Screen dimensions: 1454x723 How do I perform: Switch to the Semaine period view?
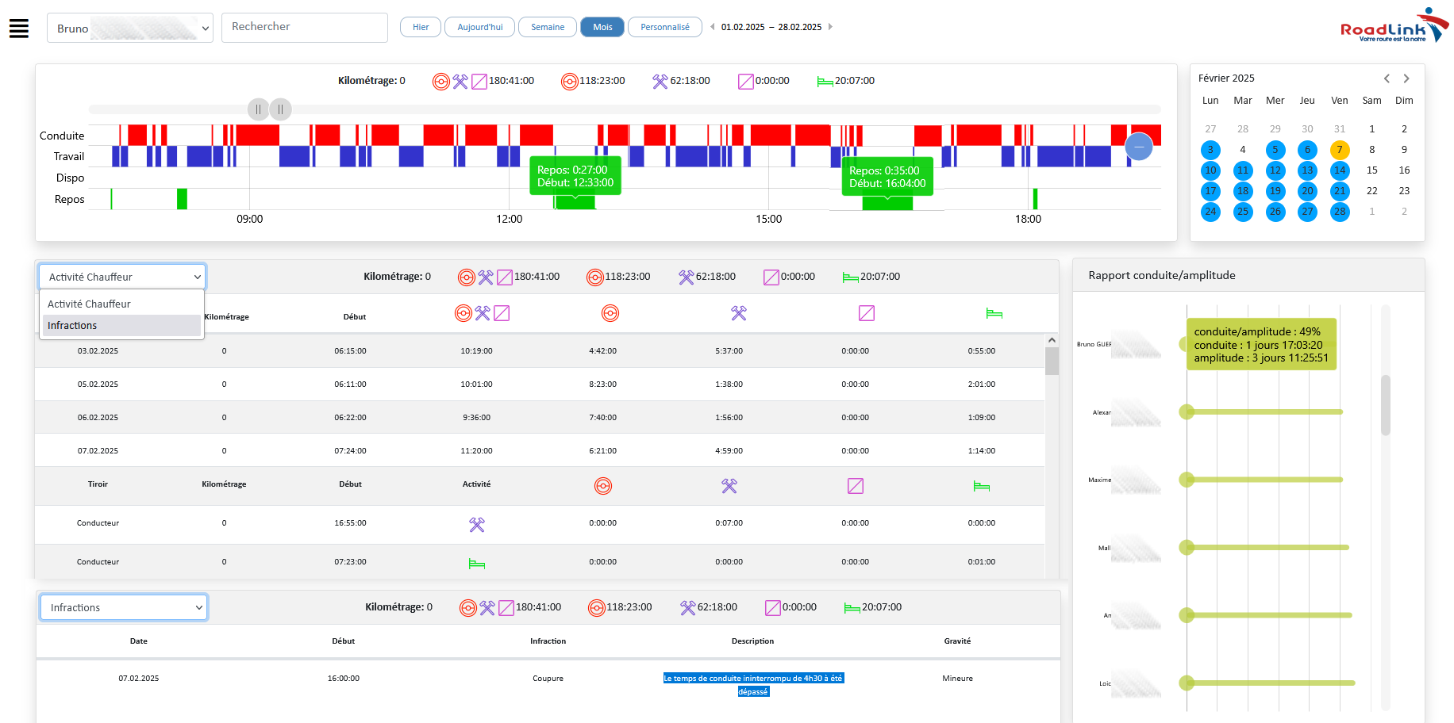547,27
